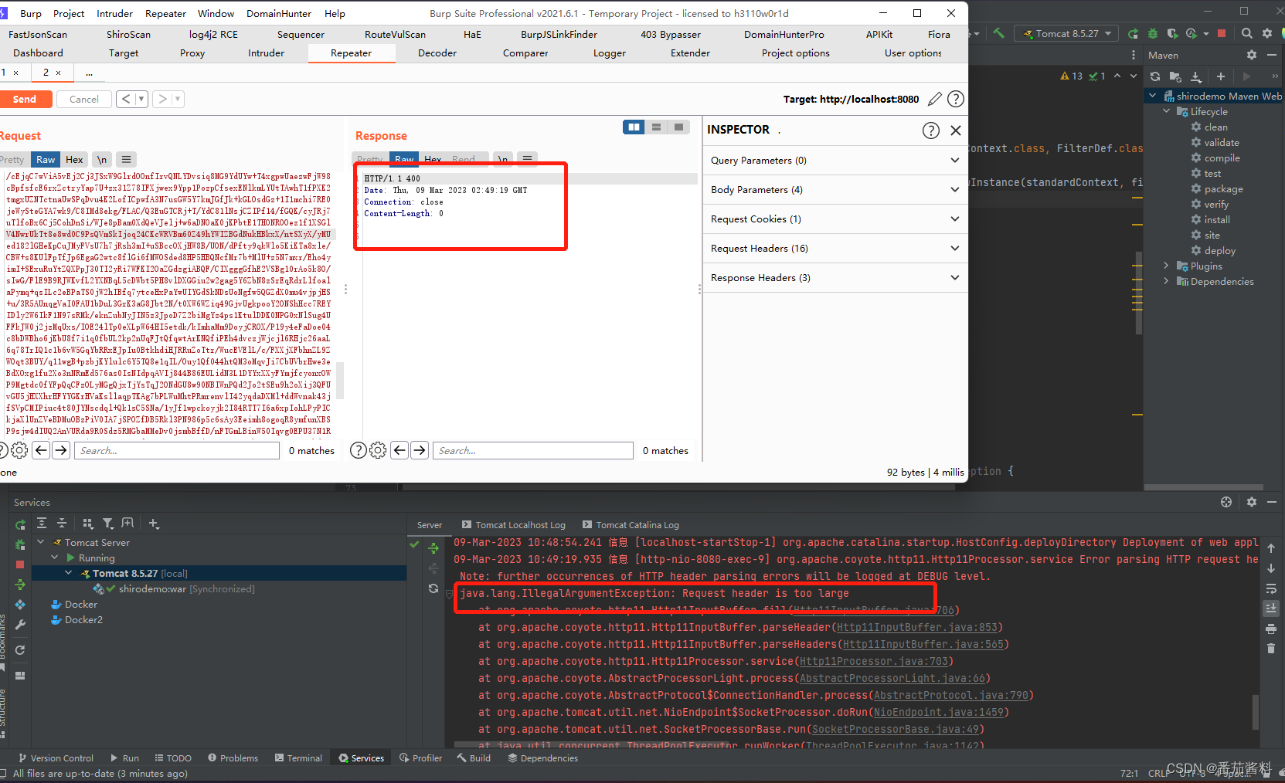
Task: Toggle non-printable characters (\n) in the Response
Action: tap(503, 158)
